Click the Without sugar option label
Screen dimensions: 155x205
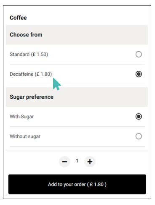tap(25, 136)
